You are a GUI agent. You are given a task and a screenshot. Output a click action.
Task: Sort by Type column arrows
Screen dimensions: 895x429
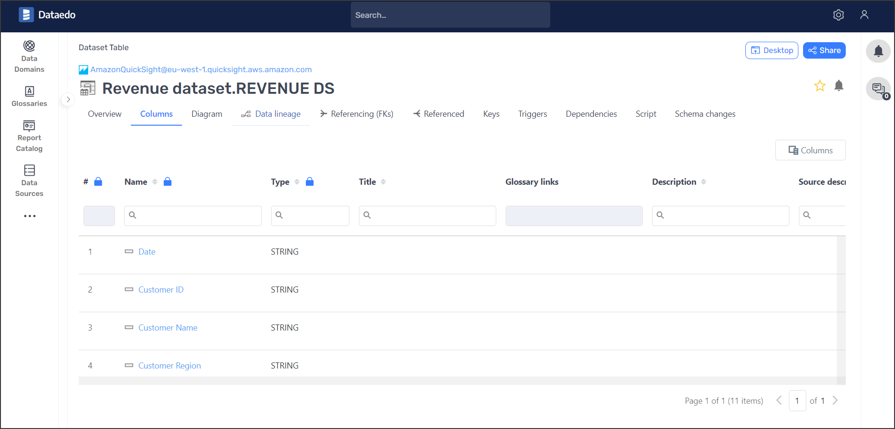[297, 182]
